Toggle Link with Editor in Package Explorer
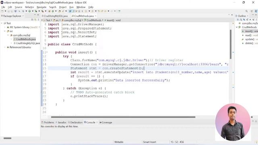Image resolution: width=258 pixels, height=145 pixels. click(35, 20)
